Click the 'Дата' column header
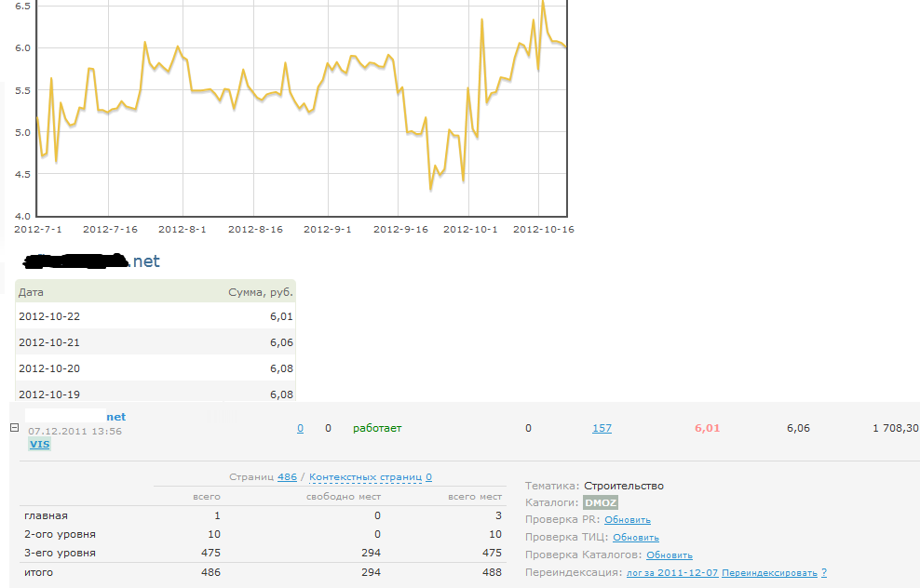 31,291
